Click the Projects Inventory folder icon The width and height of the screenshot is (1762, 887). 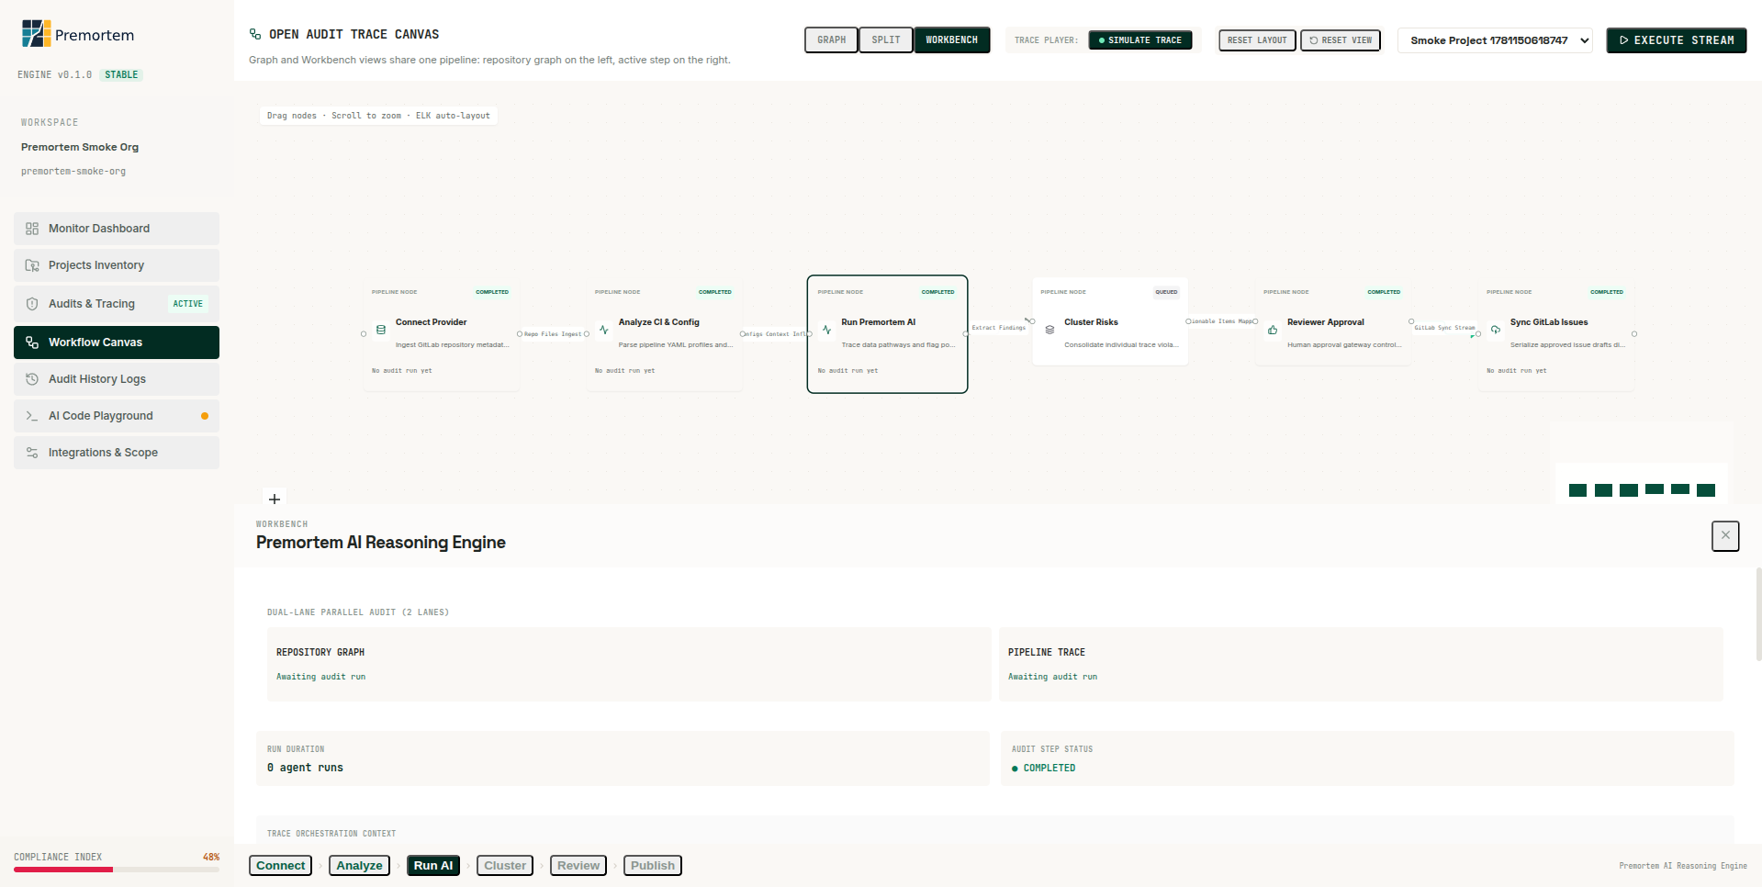(x=32, y=265)
